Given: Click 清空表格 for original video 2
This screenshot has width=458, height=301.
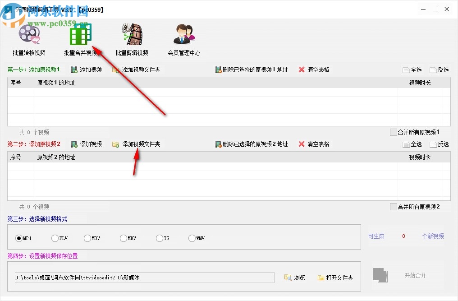Looking at the screenshot, I should [314, 144].
